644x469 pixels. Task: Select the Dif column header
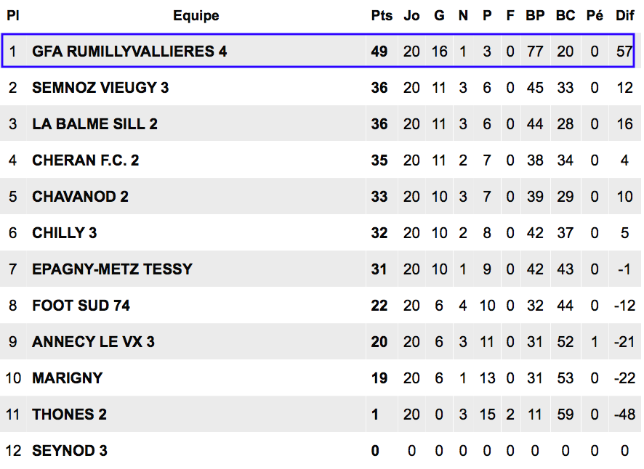(x=624, y=15)
